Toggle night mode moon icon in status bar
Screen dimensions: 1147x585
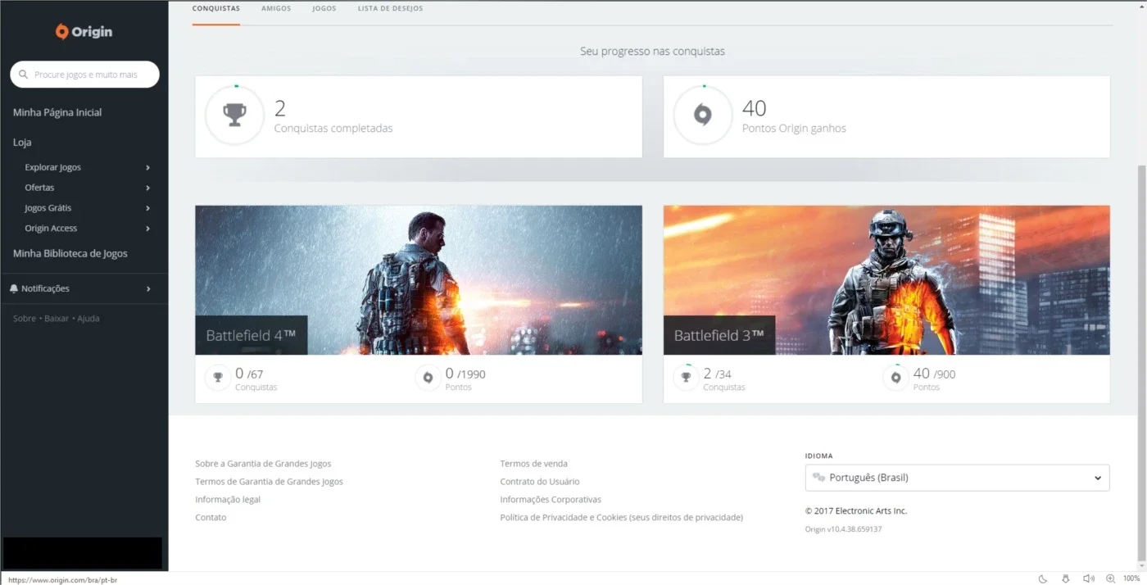point(1043,578)
